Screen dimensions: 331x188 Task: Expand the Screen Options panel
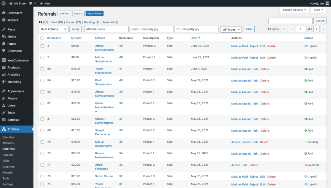click(x=294, y=10)
